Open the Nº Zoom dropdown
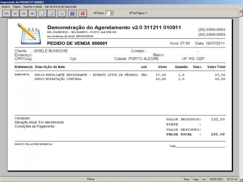Viewport: 243px width, 182px height. tap(111, 13)
